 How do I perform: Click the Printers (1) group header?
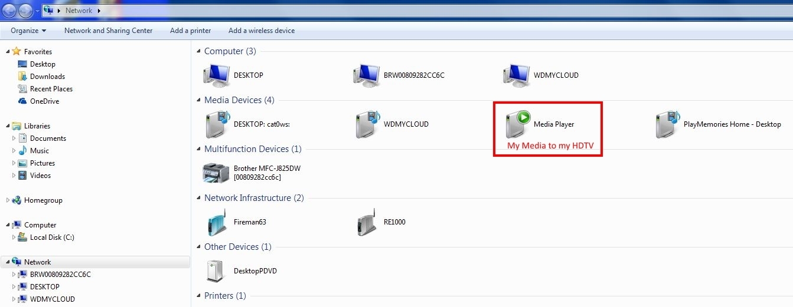click(225, 296)
